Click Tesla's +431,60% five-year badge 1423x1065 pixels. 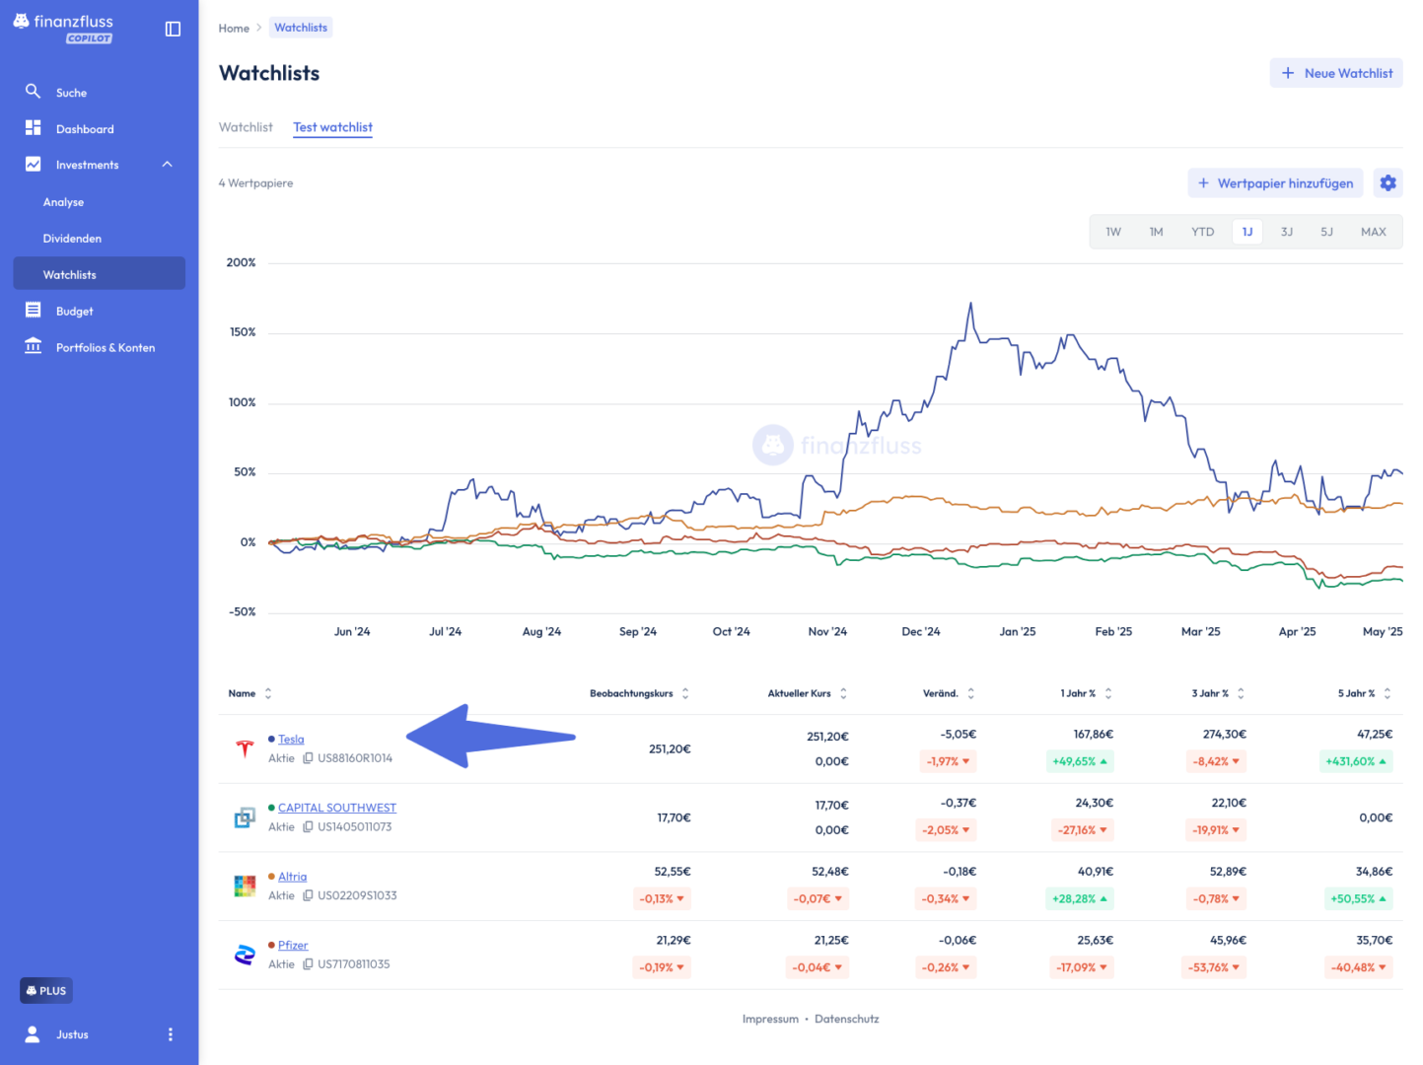coord(1356,761)
